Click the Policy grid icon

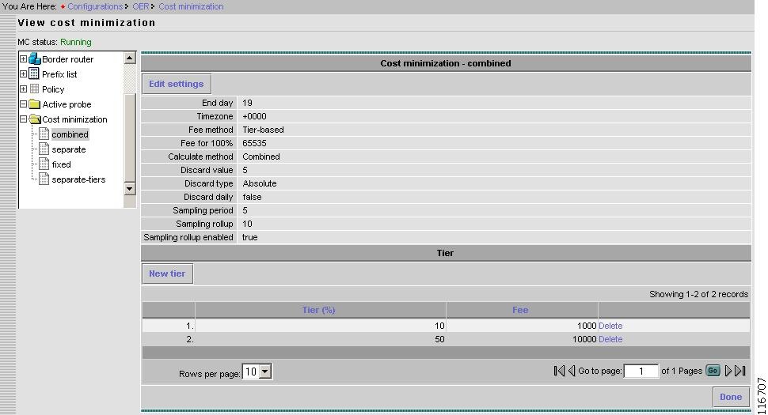tap(34, 89)
